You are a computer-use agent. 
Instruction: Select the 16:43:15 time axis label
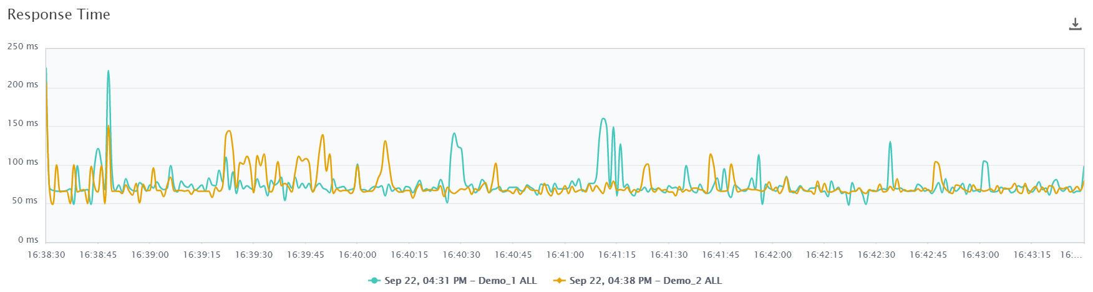(1032, 255)
